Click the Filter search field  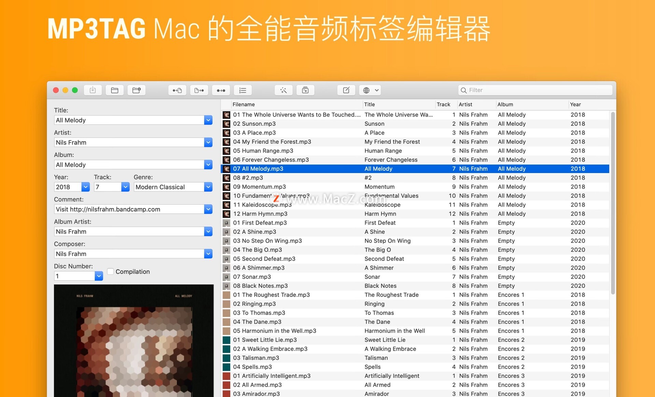pyautogui.click(x=535, y=90)
